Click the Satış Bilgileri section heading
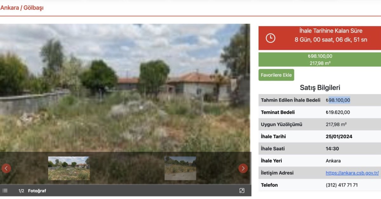Image resolution: width=381 pixels, height=199 pixels. click(320, 88)
